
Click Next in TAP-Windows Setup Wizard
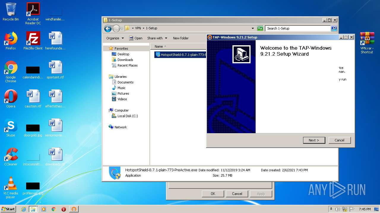tap(314, 140)
